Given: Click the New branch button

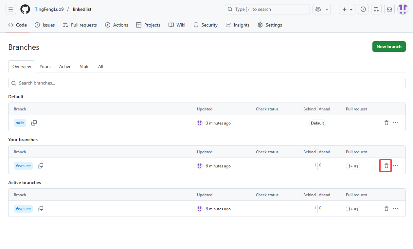Looking at the screenshot, I should pos(389,47).
